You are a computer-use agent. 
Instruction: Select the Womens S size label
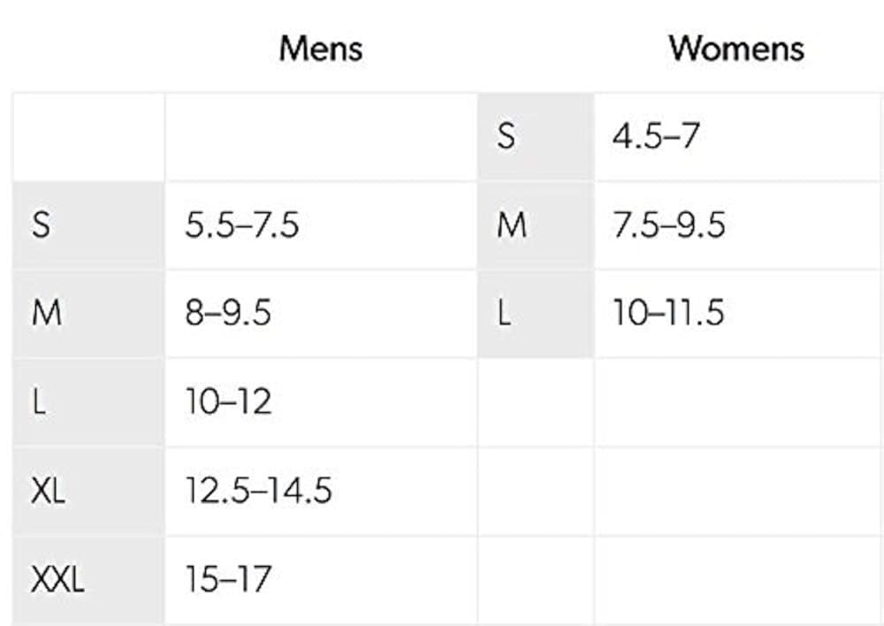pos(507,137)
